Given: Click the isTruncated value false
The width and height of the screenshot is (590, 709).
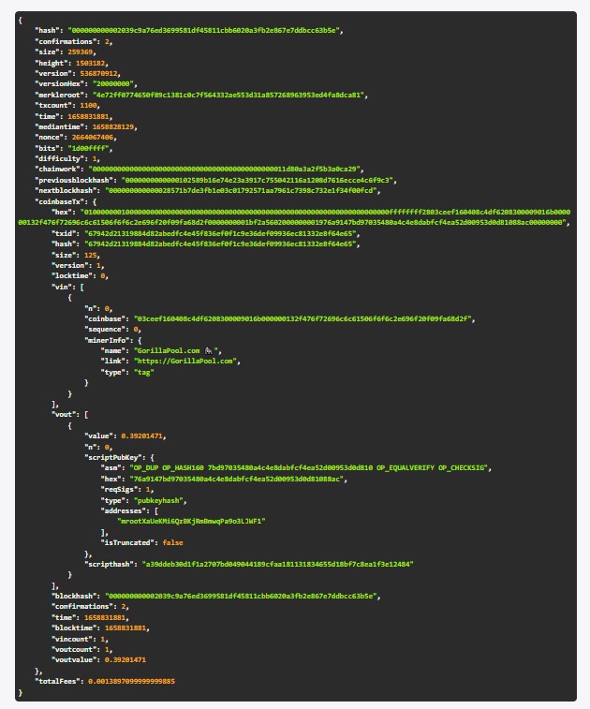Looking at the screenshot, I should [172, 542].
